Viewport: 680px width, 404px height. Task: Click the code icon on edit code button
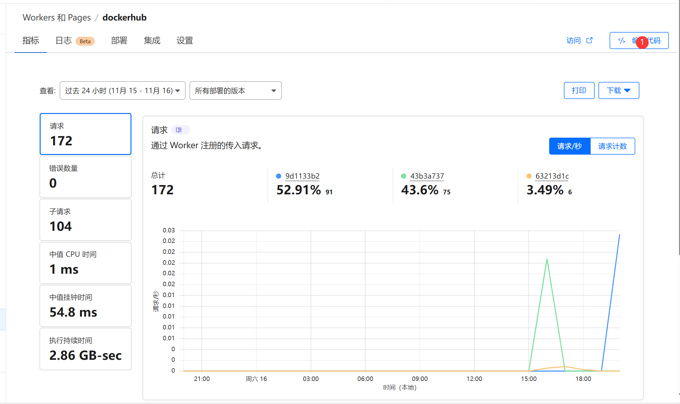(x=621, y=41)
